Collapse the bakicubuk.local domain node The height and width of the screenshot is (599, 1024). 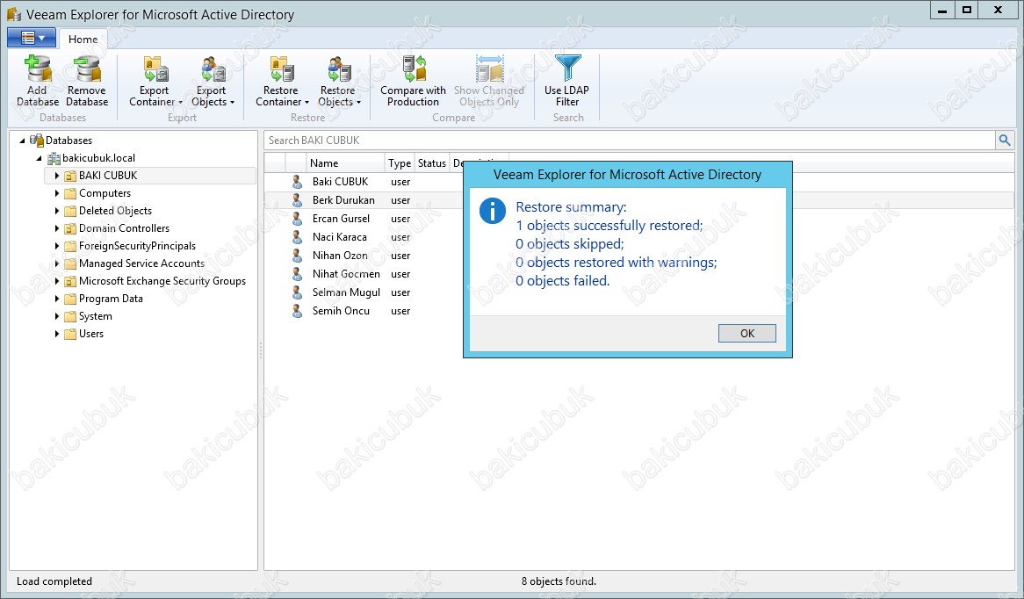[x=40, y=158]
